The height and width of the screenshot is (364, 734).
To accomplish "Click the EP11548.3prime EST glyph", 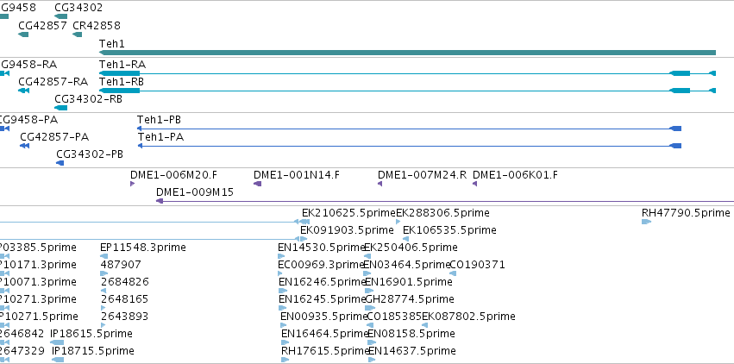I will click(104, 256).
